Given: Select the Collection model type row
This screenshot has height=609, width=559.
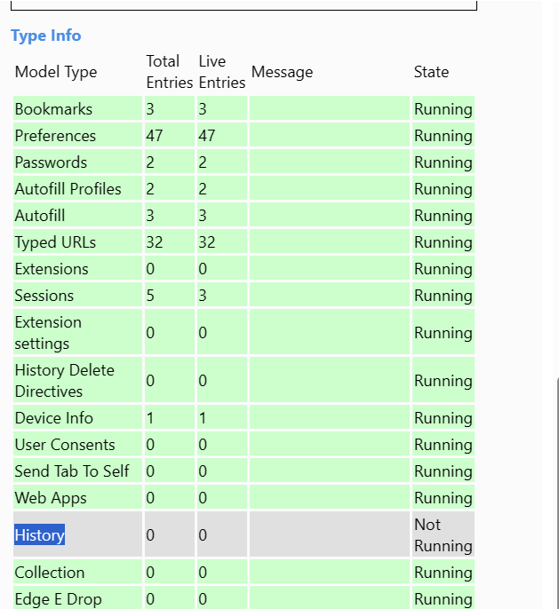Looking at the screenshot, I should coord(49,573).
